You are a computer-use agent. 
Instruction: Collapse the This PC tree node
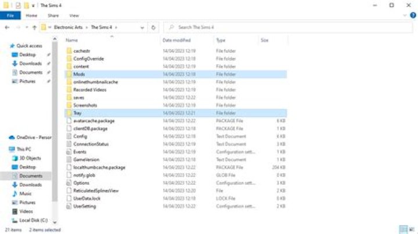tap(6, 149)
